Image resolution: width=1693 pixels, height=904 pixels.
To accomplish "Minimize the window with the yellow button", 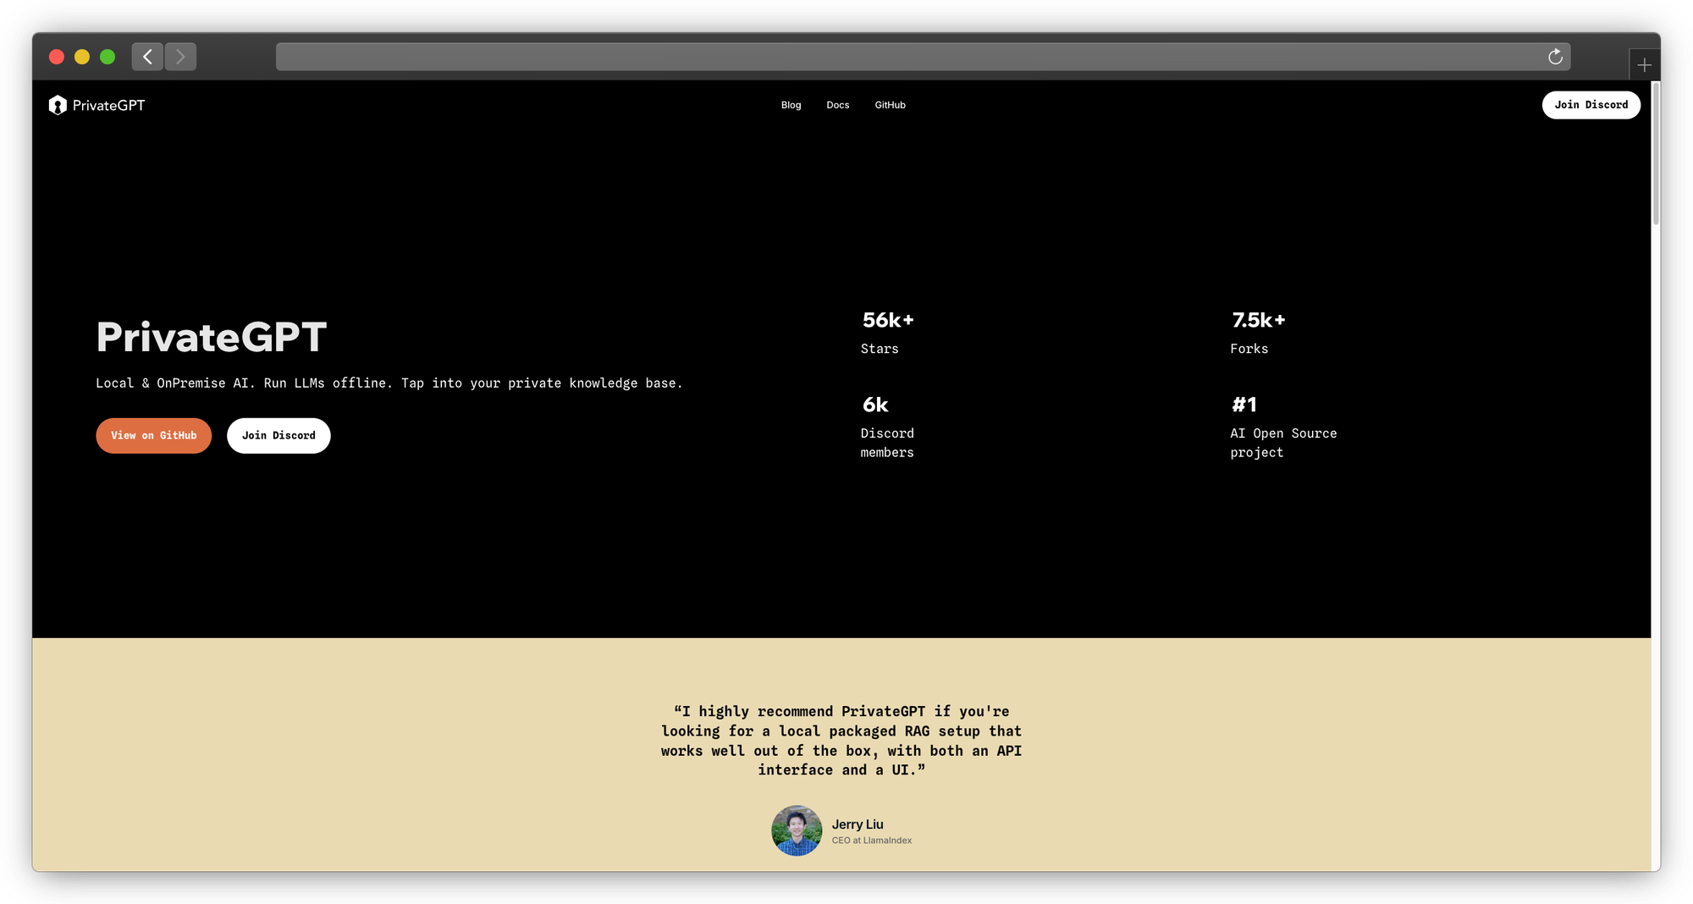I will click(82, 57).
